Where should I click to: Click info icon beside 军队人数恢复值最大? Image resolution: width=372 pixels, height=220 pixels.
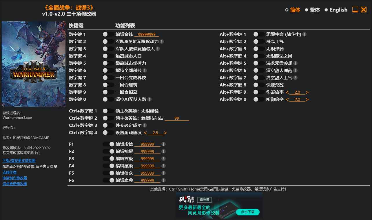tap(158, 49)
